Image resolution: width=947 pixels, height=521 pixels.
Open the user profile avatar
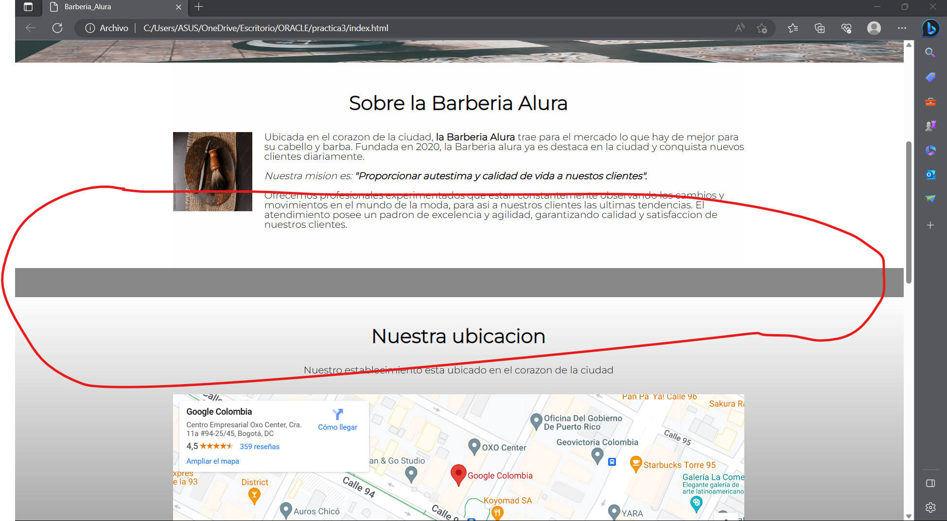(874, 28)
